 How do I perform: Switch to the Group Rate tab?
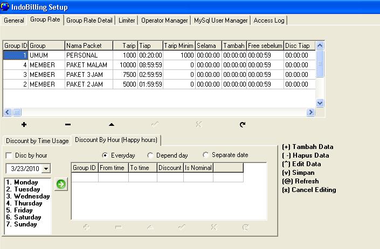[45, 19]
